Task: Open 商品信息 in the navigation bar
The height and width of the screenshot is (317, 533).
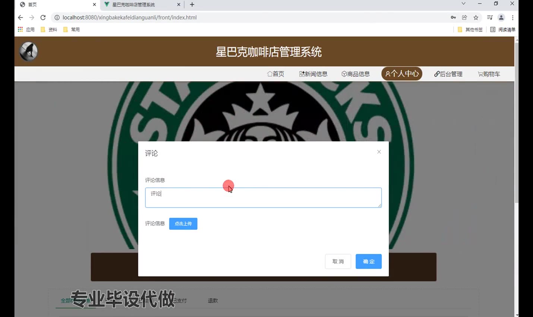Action: pyautogui.click(x=356, y=74)
